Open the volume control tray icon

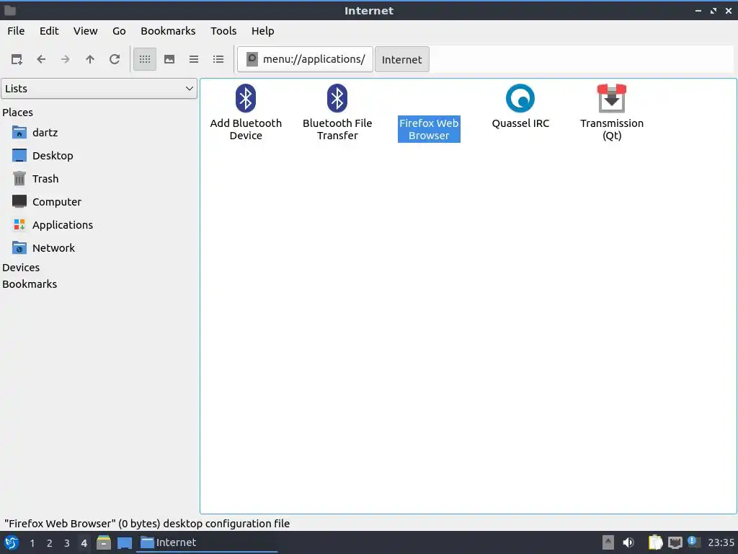tap(628, 542)
